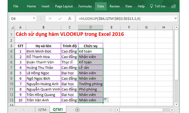Open the Help ribbon tab

(141, 6)
